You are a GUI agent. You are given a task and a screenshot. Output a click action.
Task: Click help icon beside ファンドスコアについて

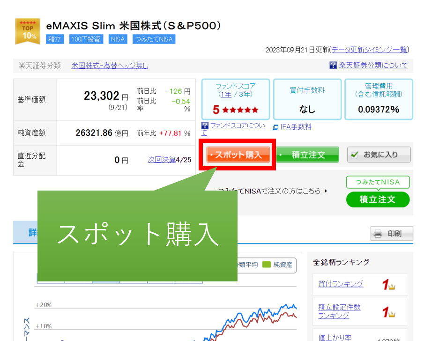pyautogui.click(x=205, y=125)
